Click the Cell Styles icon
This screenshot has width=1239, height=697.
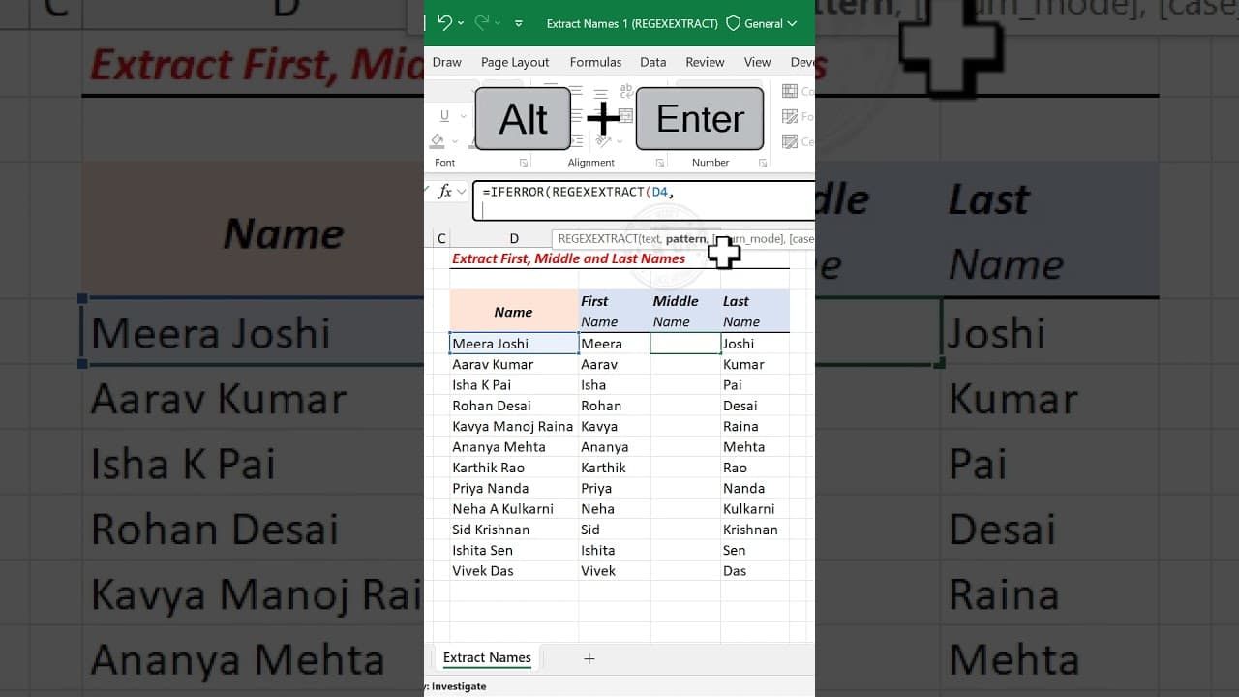click(789, 140)
